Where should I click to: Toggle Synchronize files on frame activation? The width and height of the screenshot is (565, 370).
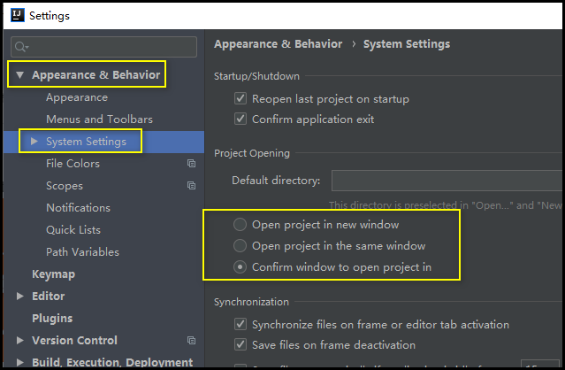[x=241, y=325]
